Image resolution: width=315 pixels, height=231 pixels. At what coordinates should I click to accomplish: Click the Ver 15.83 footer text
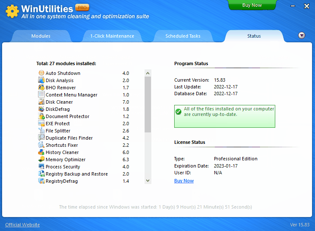pos(300,225)
